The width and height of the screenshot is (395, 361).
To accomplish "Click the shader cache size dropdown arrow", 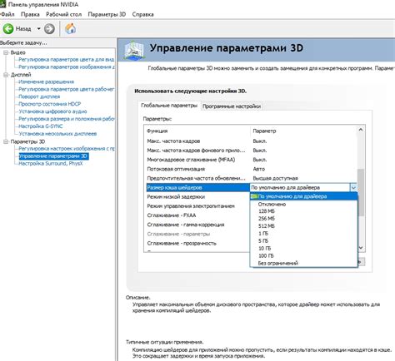I will [x=353, y=188].
